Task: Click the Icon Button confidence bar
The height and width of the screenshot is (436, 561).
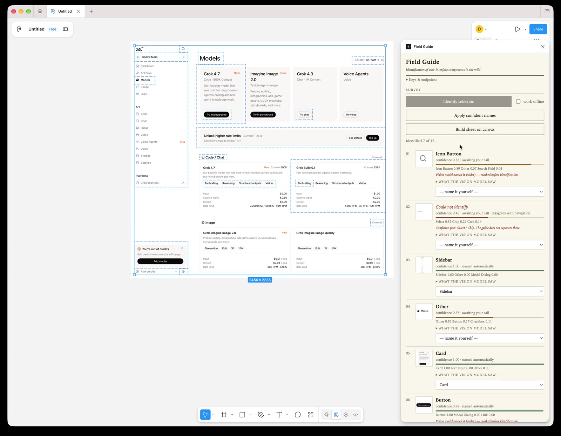Action: (490, 164)
